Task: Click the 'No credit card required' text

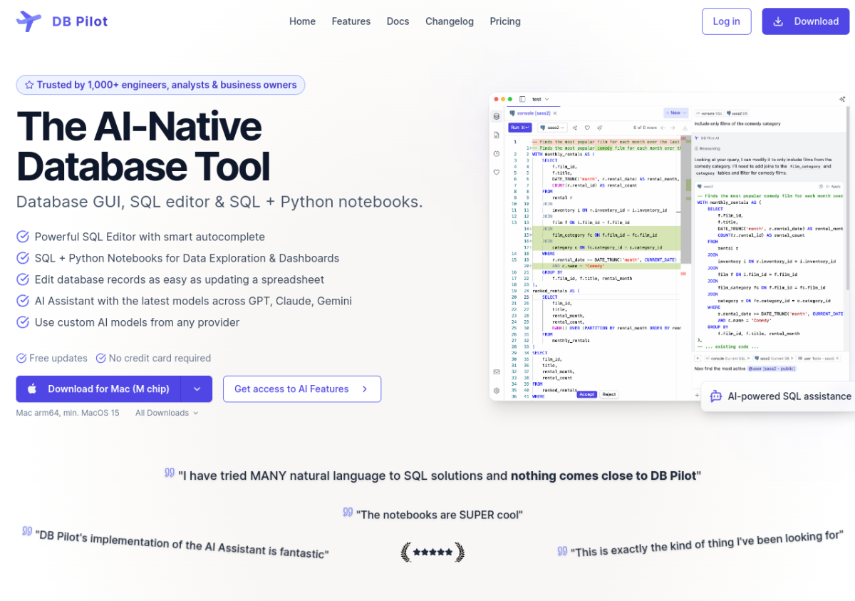Action: coord(160,358)
